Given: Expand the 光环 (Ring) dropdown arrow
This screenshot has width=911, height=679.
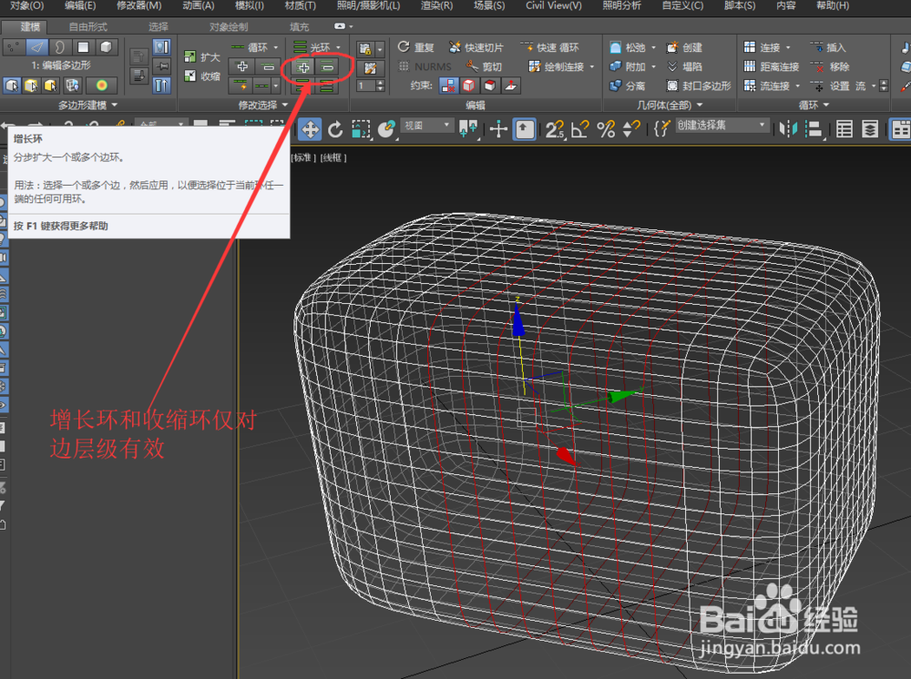Looking at the screenshot, I should (338, 47).
